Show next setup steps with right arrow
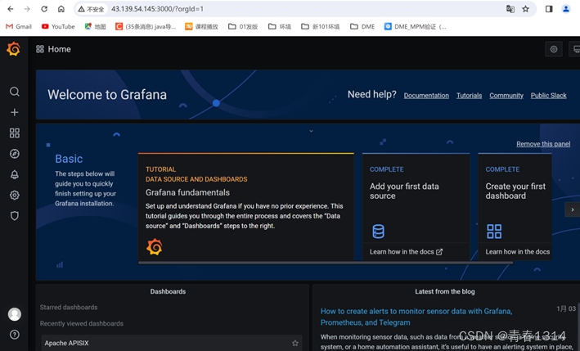 click(x=573, y=209)
